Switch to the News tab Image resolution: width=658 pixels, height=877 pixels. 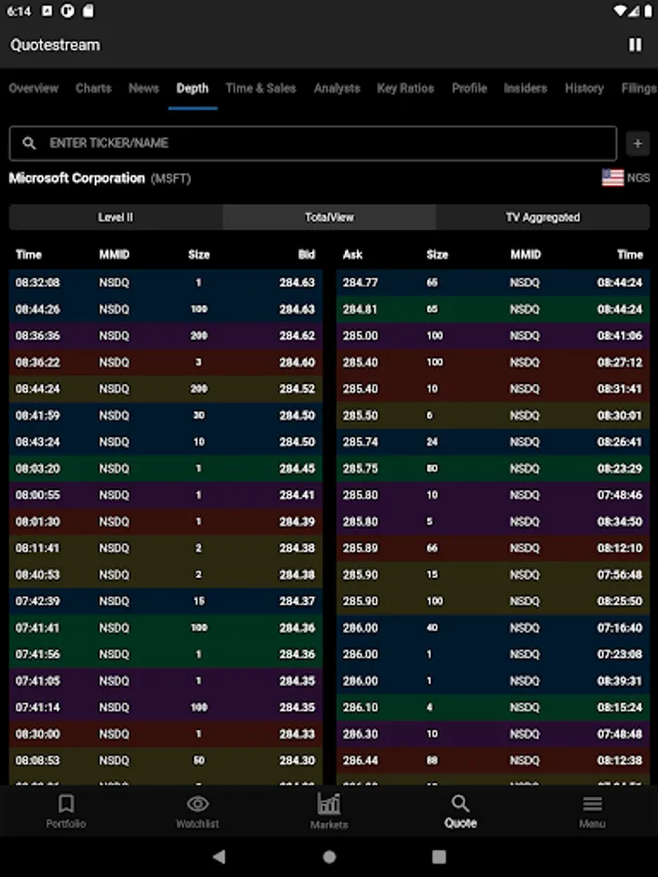click(144, 89)
